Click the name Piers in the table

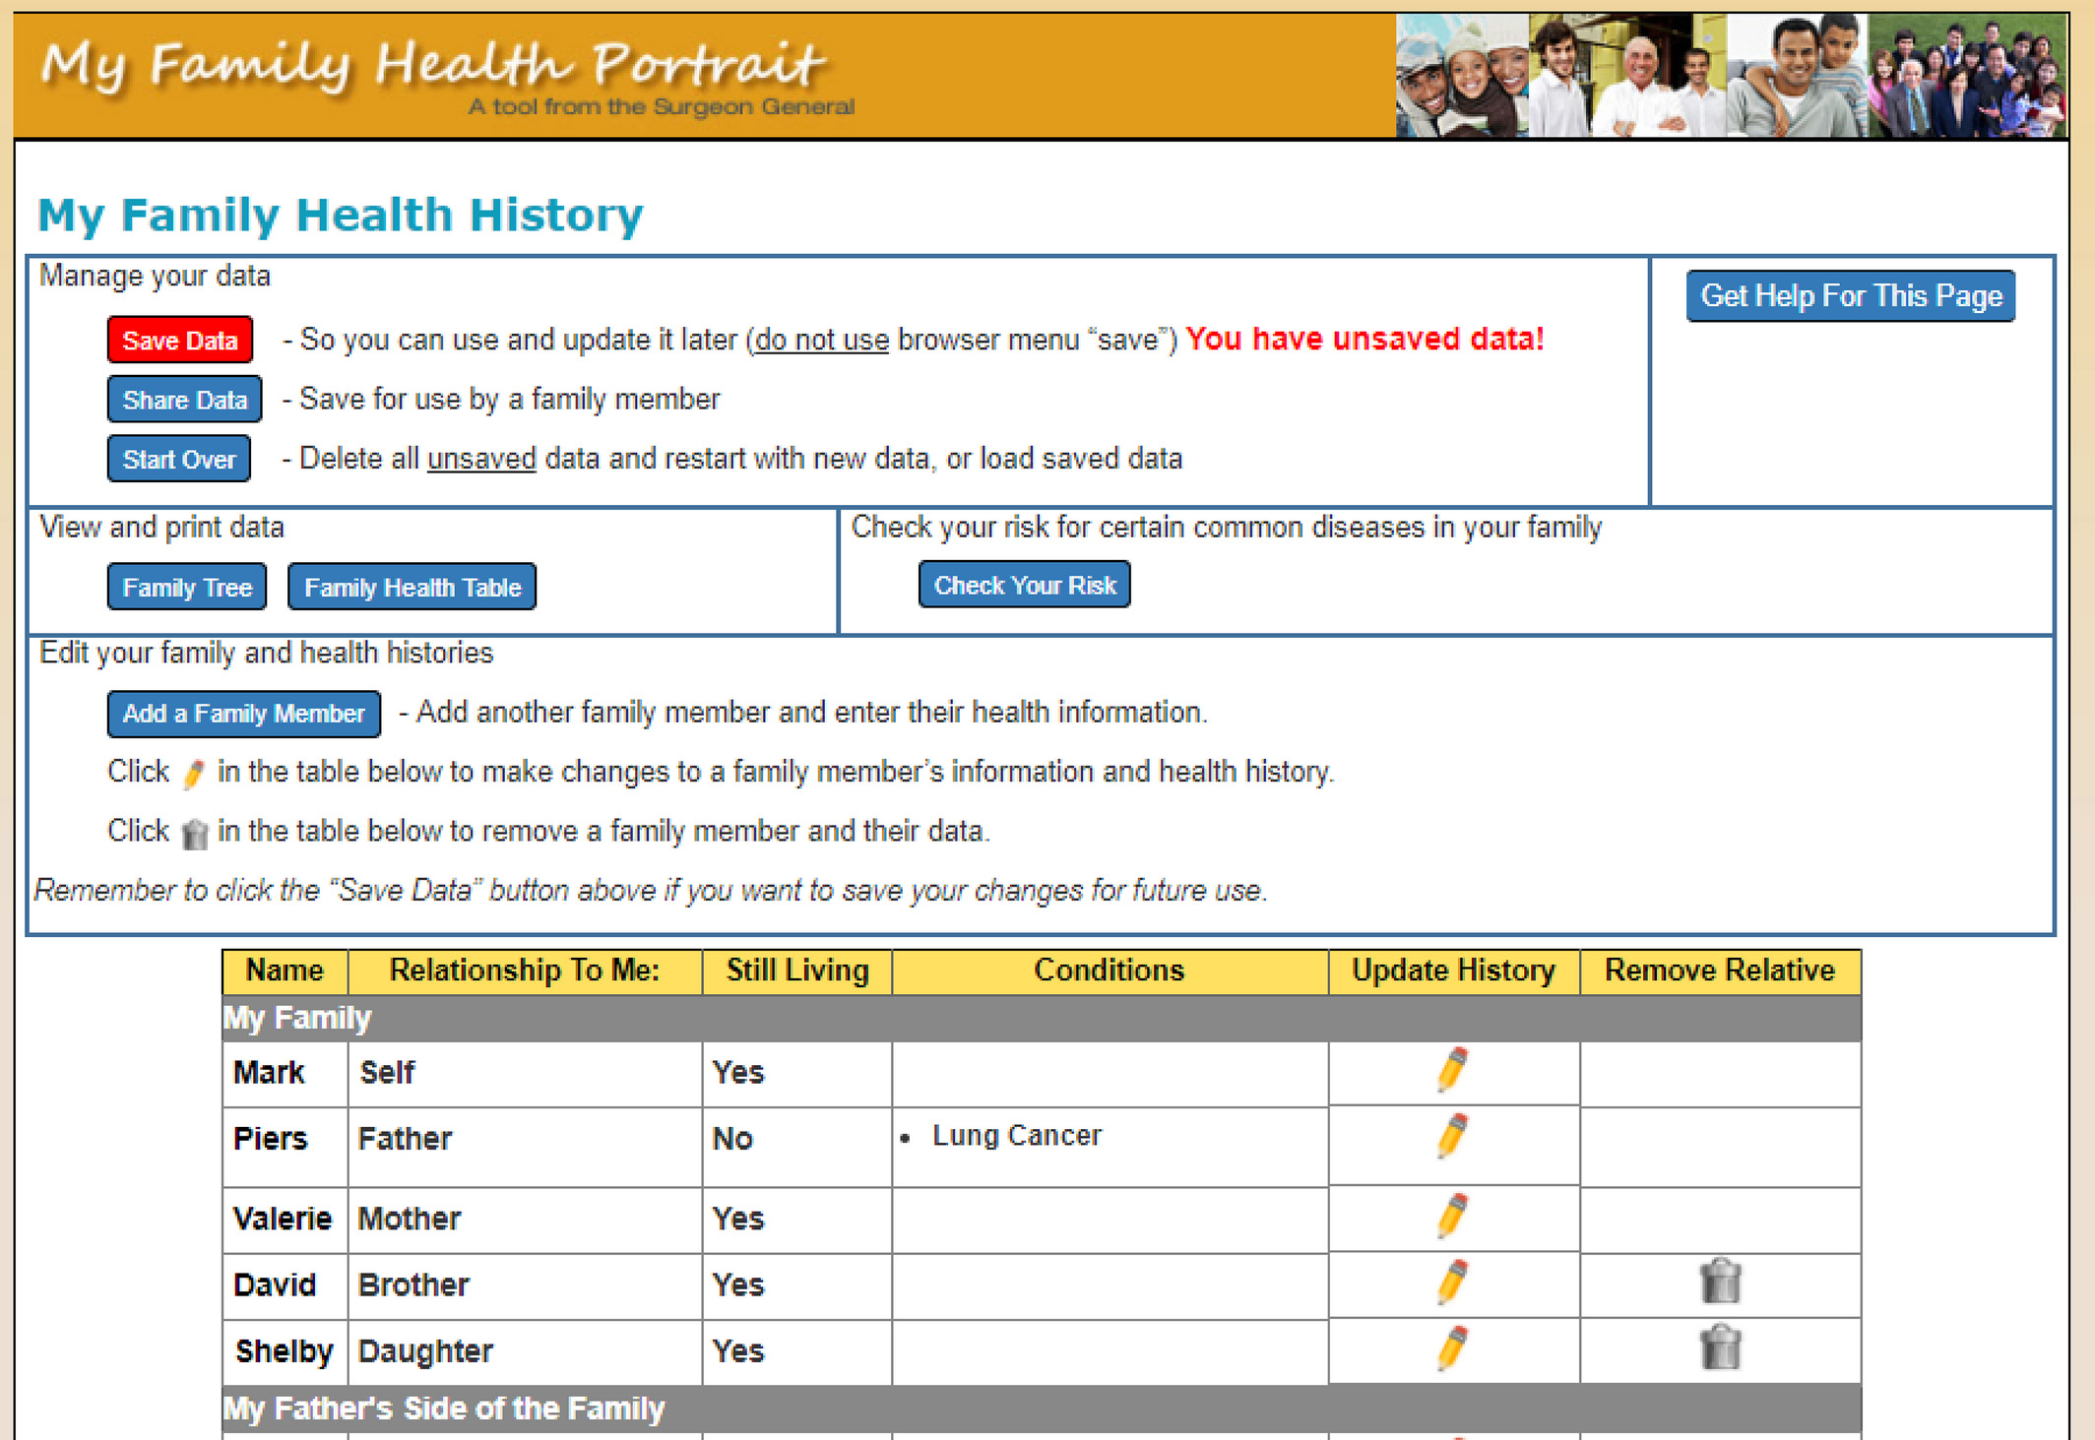271,1139
